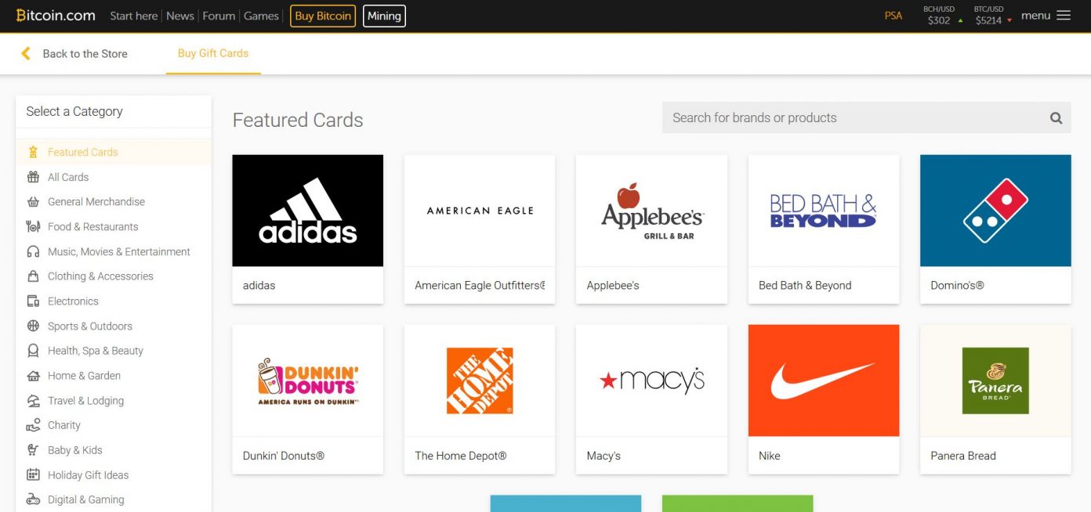Open the menu text label
The height and width of the screenshot is (512, 1091).
1035,16
